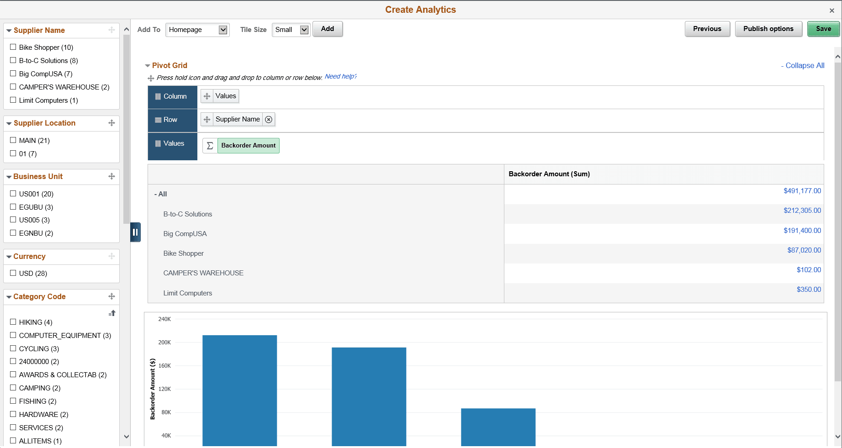Select the drag icon next to Currency facet
This screenshot has width=842, height=448.
coord(111,257)
